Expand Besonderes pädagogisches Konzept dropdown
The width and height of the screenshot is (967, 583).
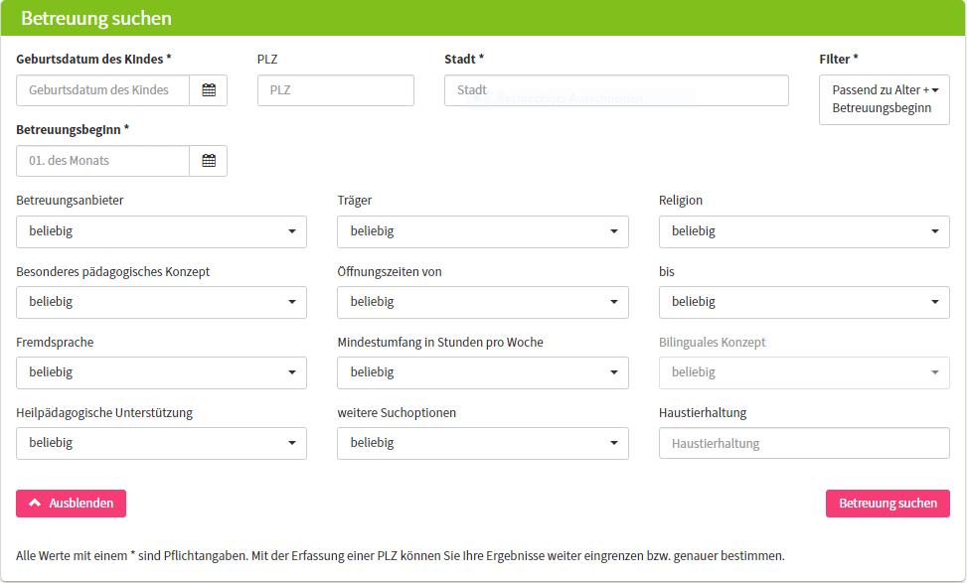(161, 302)
